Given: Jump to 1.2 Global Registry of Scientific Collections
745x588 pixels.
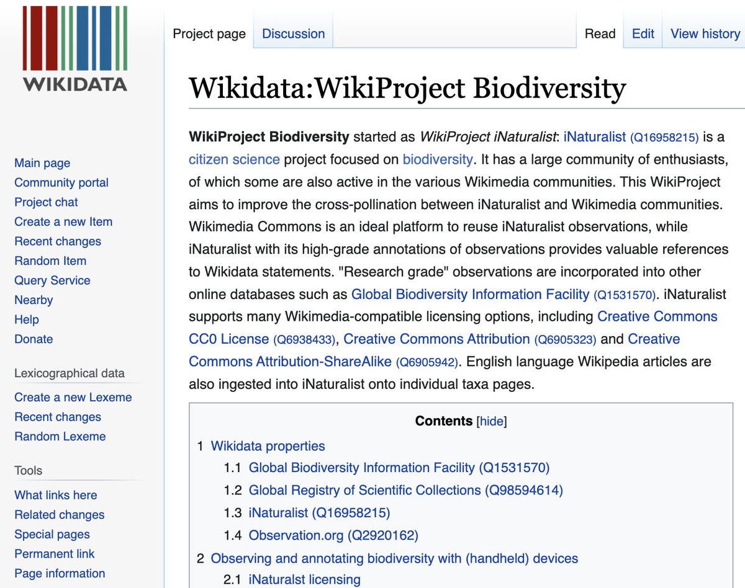Looking at the screenshot, I should [405, 490].
